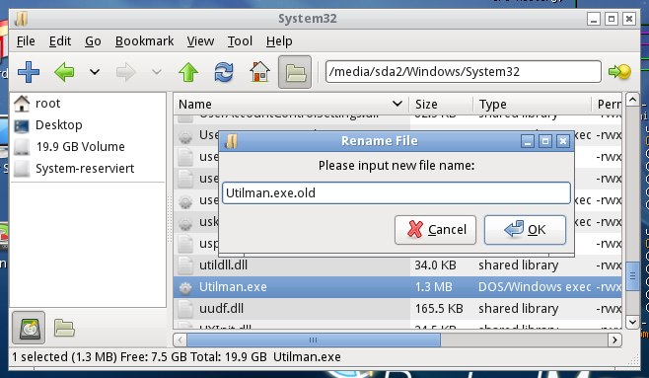This screenshot has width=649, height=378.
Task: Click the Desktop monitor icon in sidebar
Action: (x=22, y=125)
